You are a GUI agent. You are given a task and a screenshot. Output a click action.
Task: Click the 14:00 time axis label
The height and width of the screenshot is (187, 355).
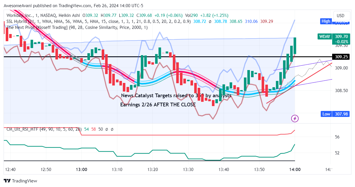(295, 170)
